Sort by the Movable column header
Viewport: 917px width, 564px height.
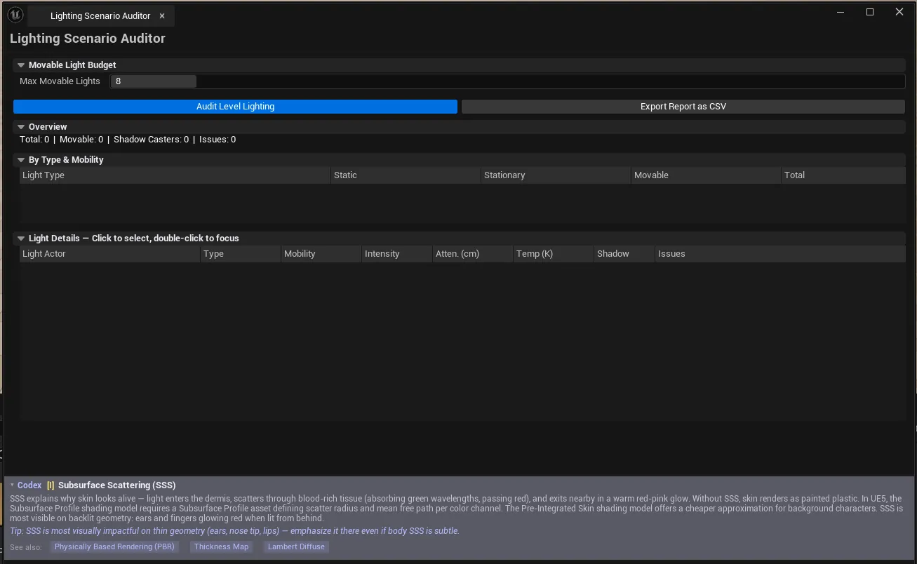706,175
